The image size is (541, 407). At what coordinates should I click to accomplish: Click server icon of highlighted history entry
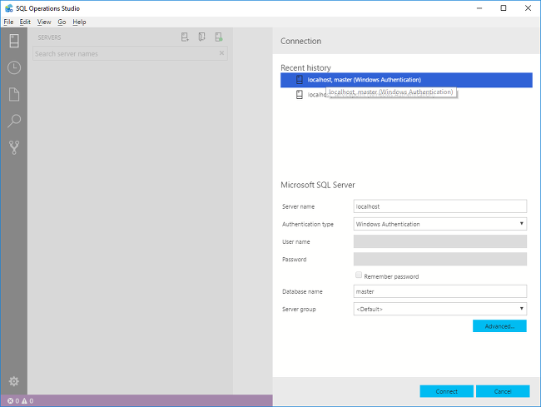click(300, 80)
